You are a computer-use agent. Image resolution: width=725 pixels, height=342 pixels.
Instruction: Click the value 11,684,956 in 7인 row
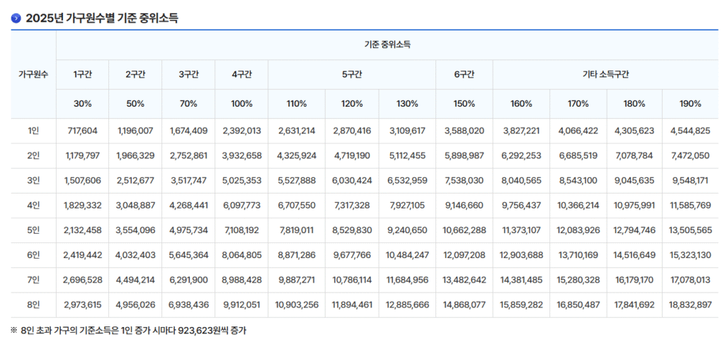[407, 280]
